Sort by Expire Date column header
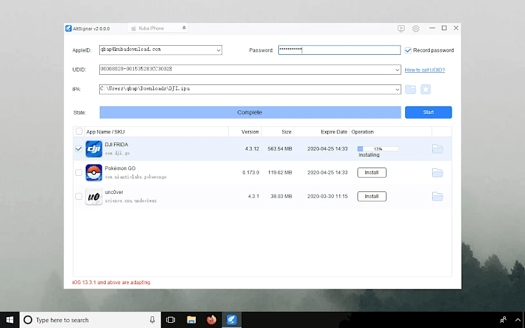The image size is (525, 328). (x=334, y=131)
